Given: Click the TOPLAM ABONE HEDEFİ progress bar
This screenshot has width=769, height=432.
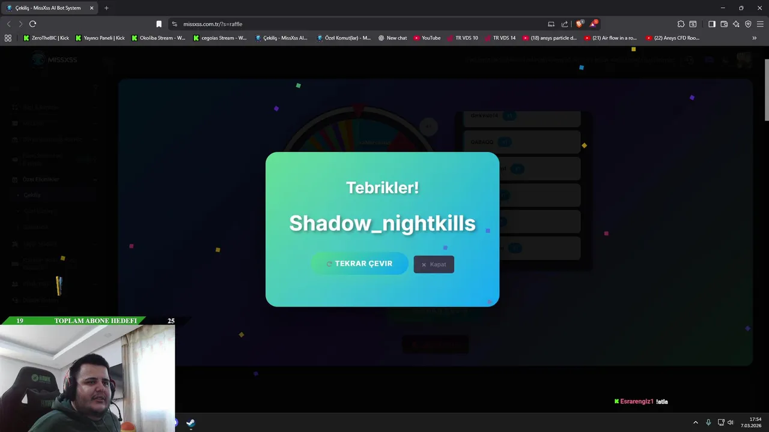Looking at the screenshot, I should 88,321.
